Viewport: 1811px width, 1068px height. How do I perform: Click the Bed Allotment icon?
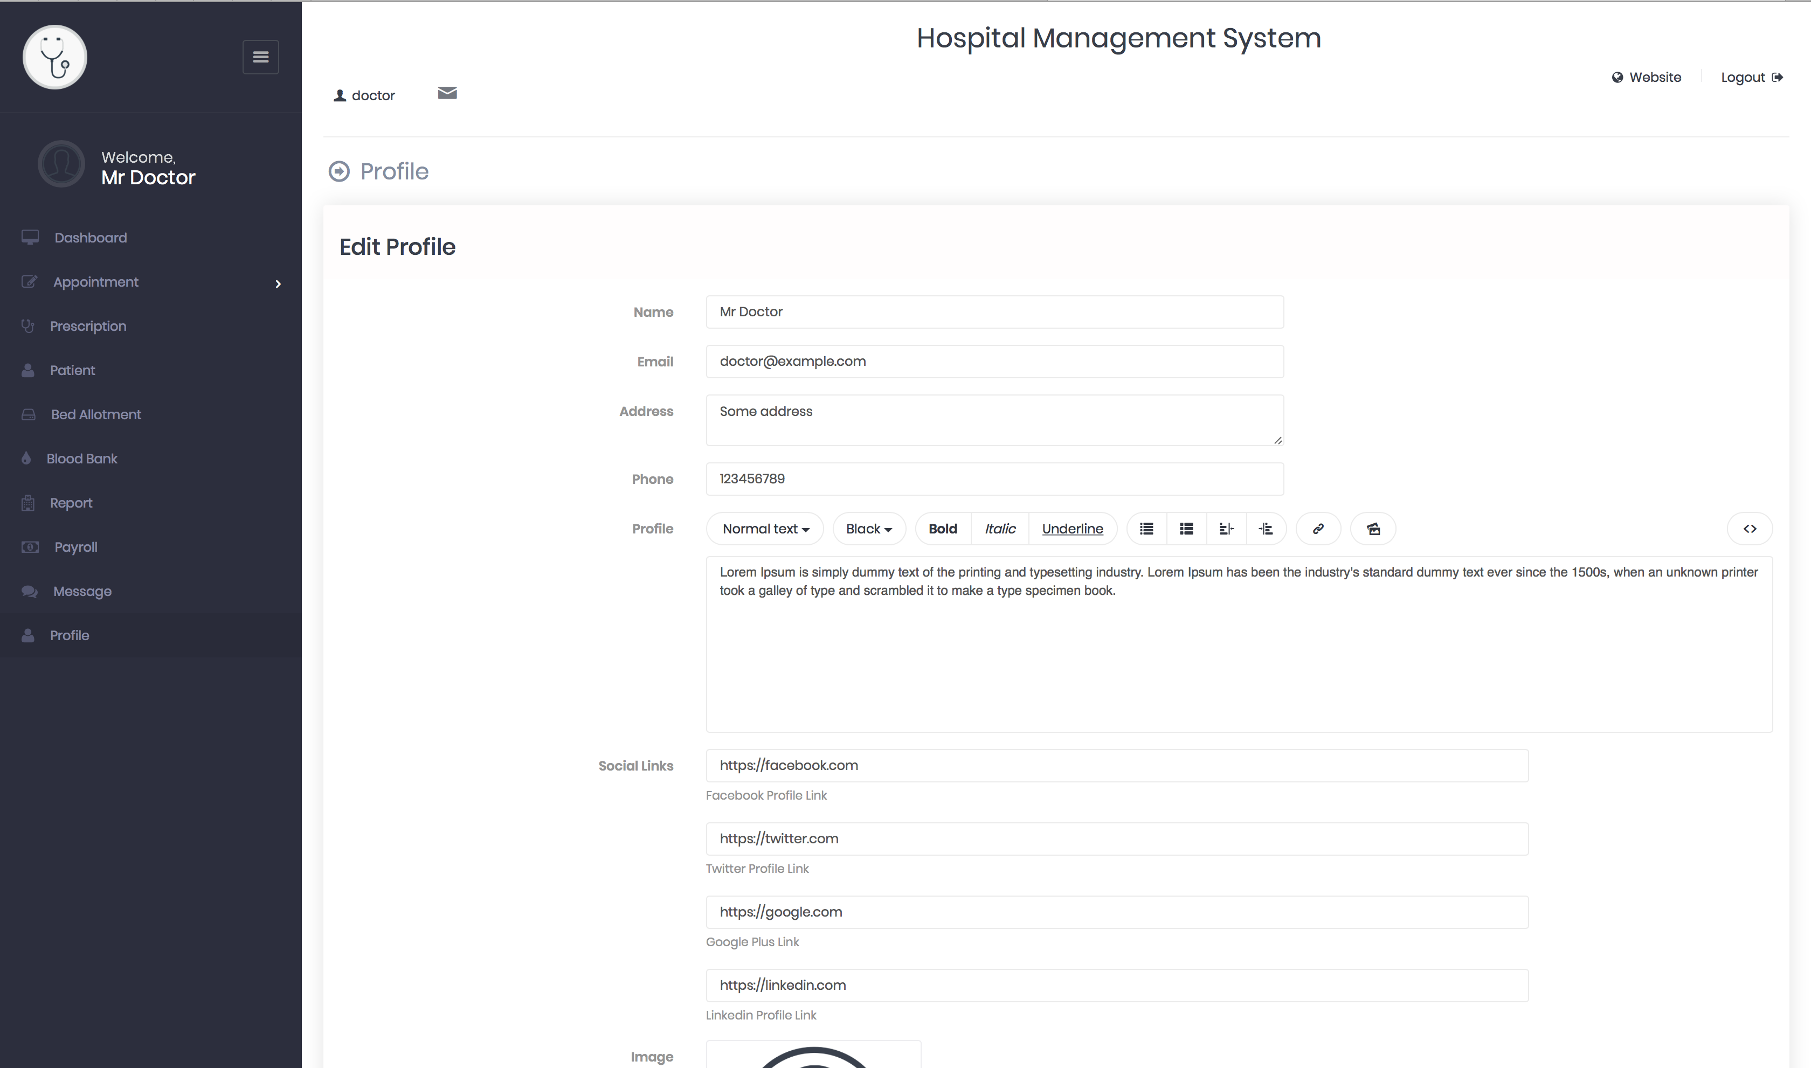coord(29,414)
